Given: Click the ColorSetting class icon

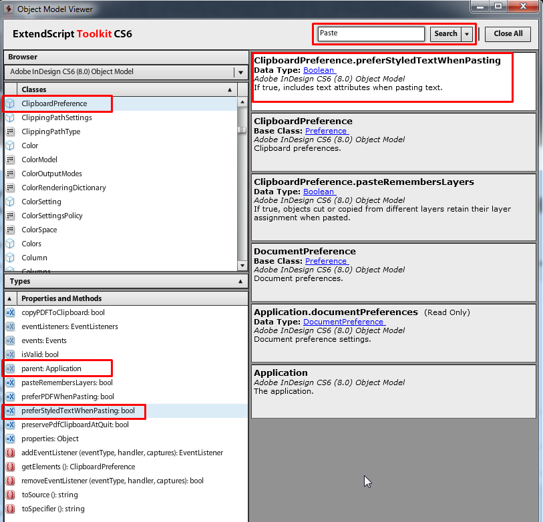Looking at the screenshot, I should (x=11, y=202).
